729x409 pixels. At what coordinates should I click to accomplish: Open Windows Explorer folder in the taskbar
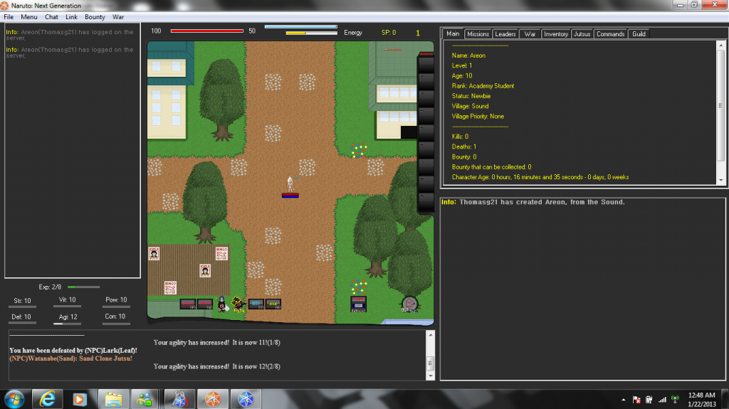click(x=113, y=399)
